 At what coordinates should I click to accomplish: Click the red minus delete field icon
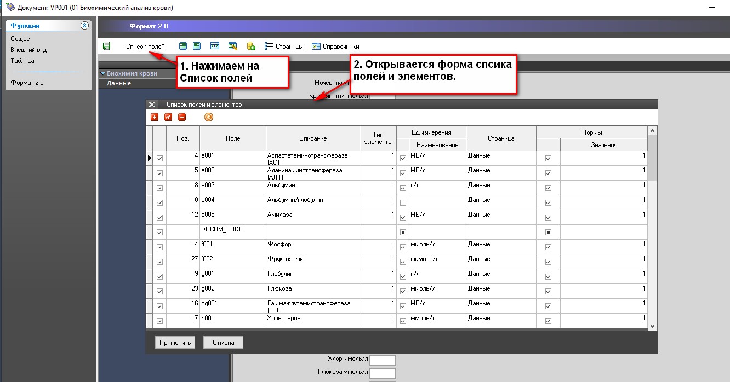pos(182,117)
